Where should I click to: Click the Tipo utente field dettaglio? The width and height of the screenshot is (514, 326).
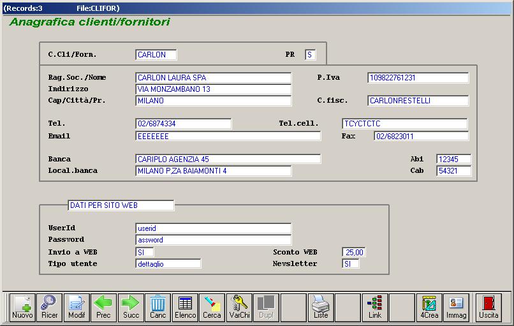pos(168,263)
